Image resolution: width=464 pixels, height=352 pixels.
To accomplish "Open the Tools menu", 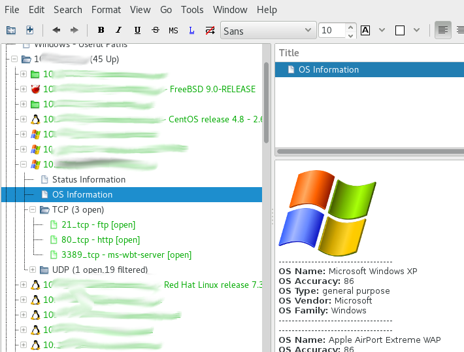I will pos(192,9).
